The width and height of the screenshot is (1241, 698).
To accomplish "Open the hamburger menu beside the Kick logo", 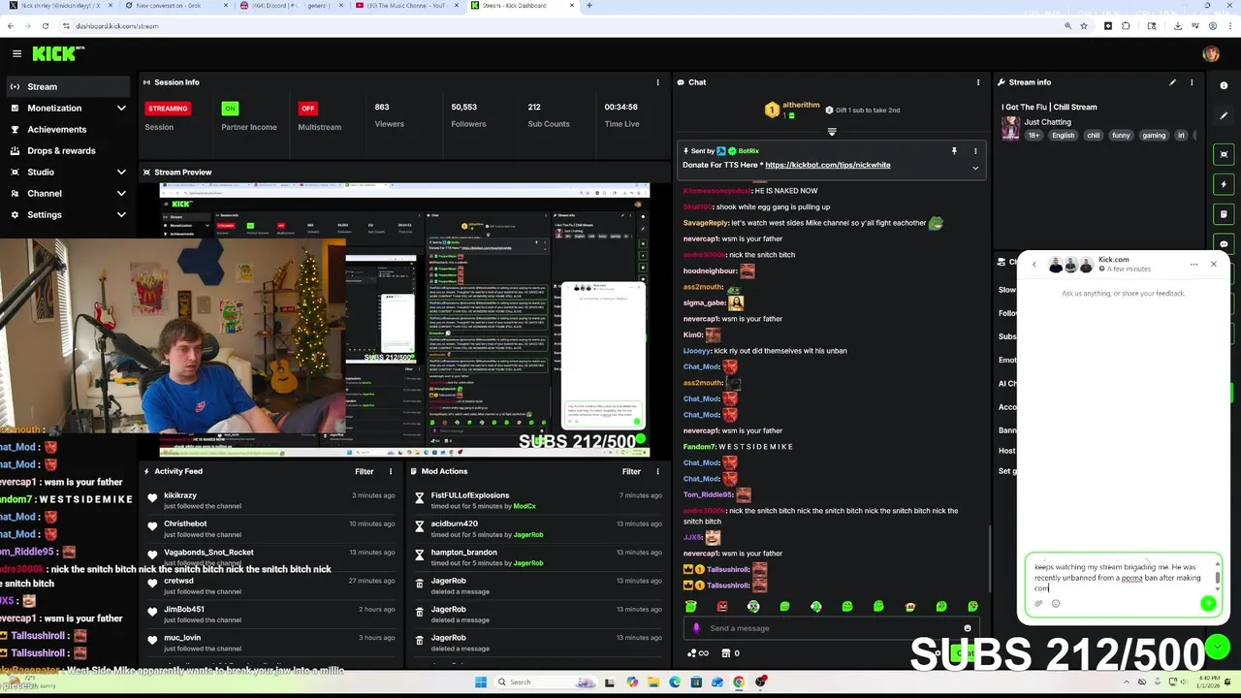I will tap(16, 54).
